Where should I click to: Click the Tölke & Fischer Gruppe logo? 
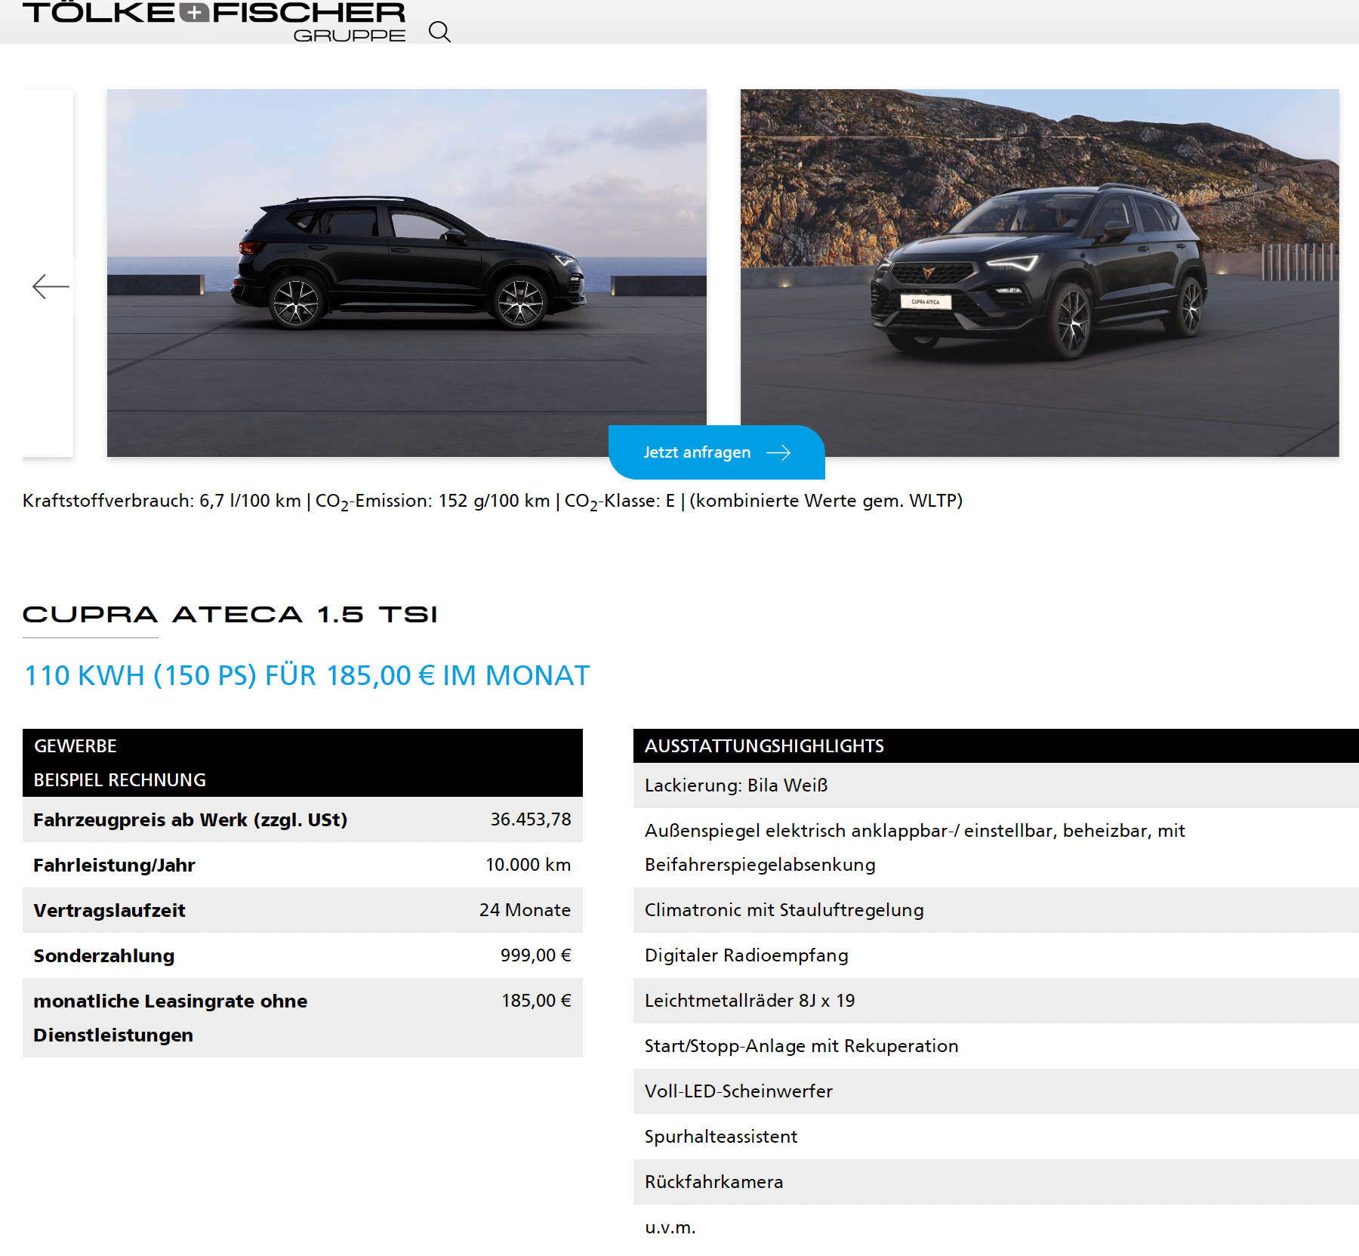(x=214, y=22)
